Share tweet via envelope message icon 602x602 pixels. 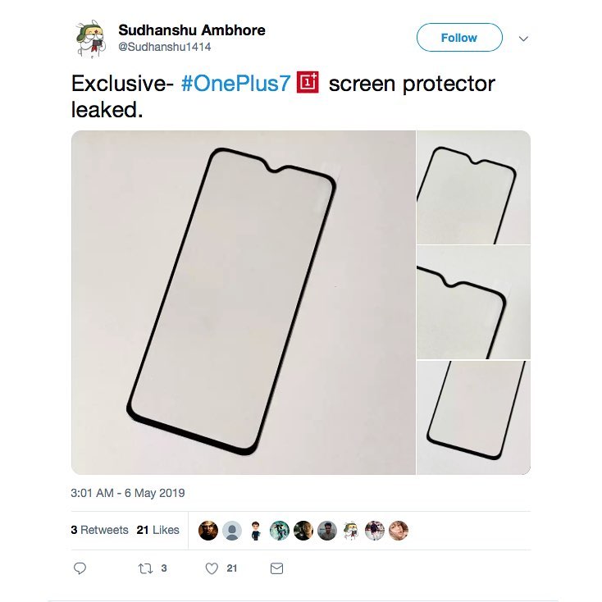[277, 568]
